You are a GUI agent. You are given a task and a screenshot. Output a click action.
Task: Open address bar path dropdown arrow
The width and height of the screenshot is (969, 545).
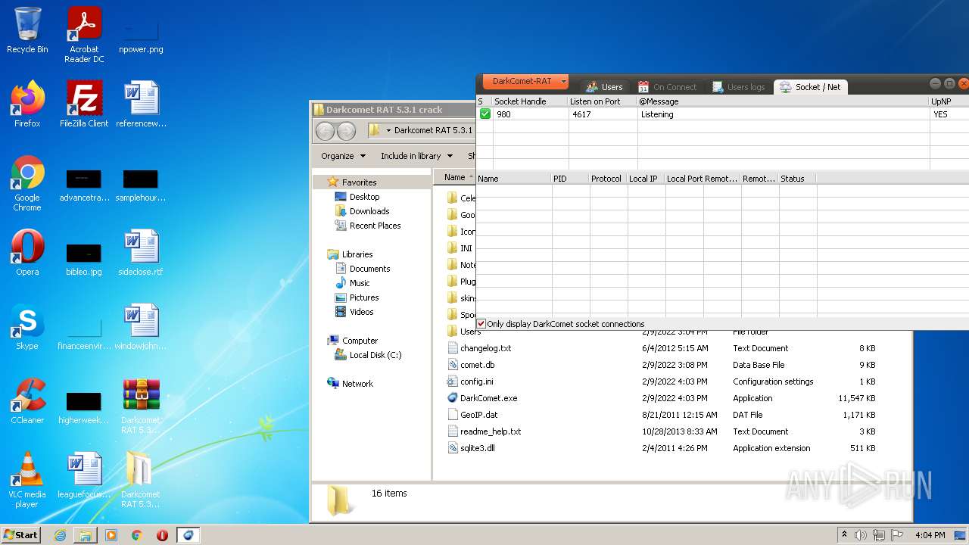(388, 131)
